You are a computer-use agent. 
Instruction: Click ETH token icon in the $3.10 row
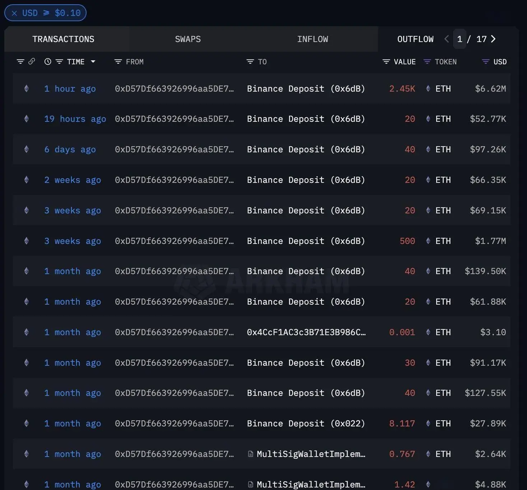(428, 332)
